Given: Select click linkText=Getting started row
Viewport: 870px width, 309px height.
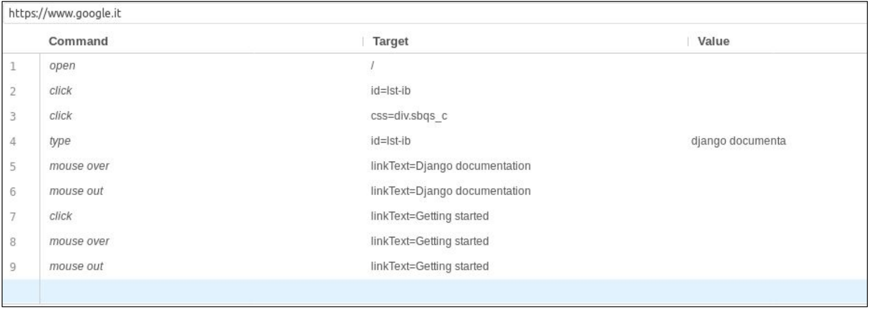Looking at the screenshot, I should [434, 216].
